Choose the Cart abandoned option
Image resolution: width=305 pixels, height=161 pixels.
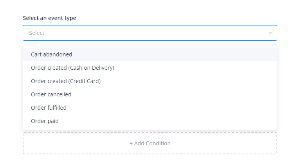click(x=52, y=54)
